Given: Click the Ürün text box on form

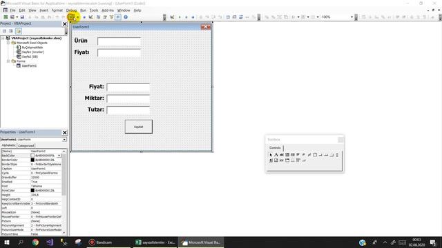Looking at the screenshot, I should pos(119,41).
